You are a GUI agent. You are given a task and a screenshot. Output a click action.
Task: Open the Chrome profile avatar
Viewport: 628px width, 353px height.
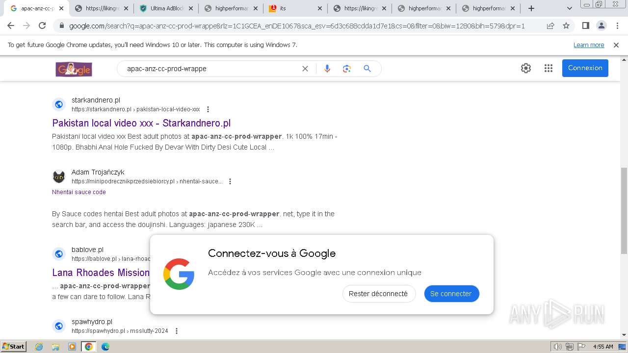601,25
